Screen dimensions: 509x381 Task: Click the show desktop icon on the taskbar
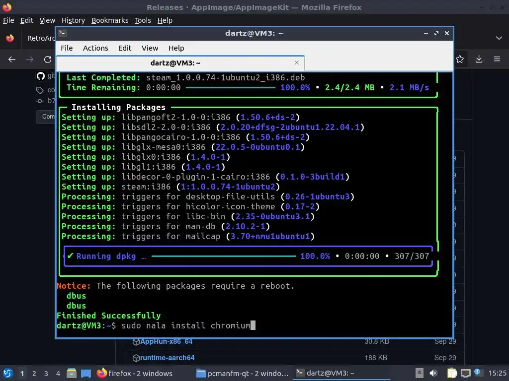pyautogui.click(x=86, y=373)
